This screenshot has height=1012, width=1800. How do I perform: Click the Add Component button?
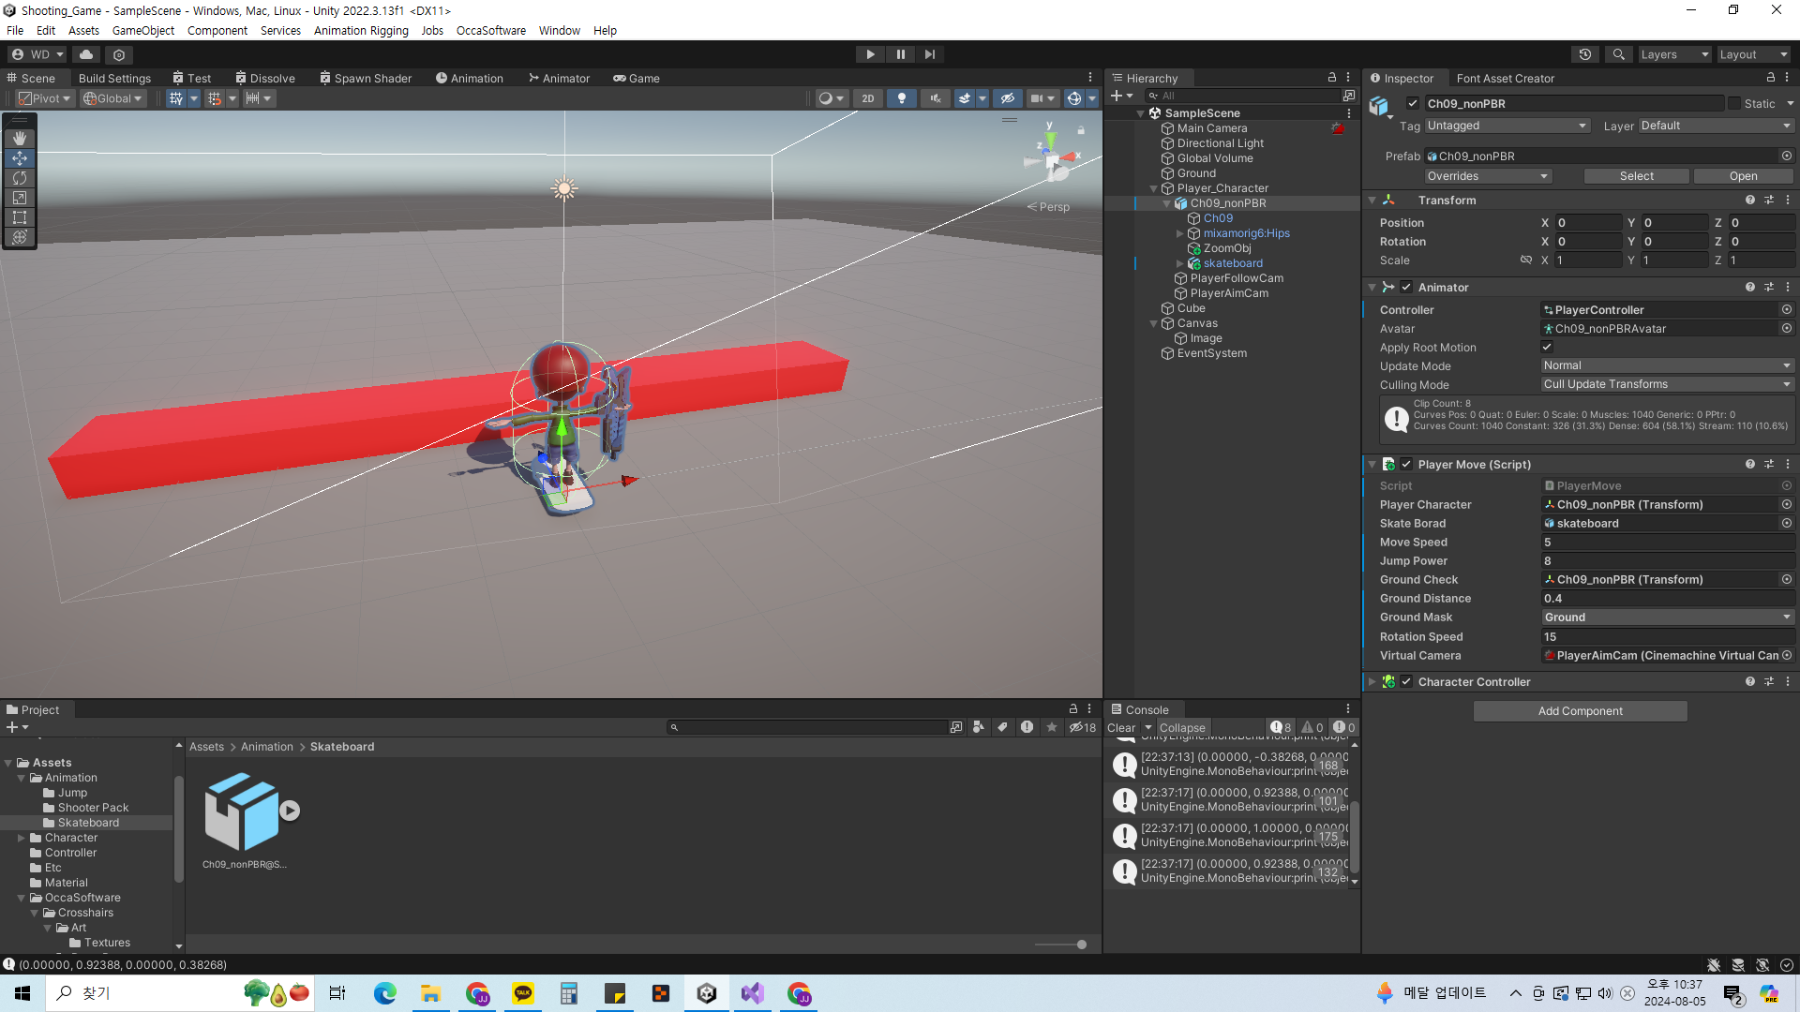(1580, 711)
